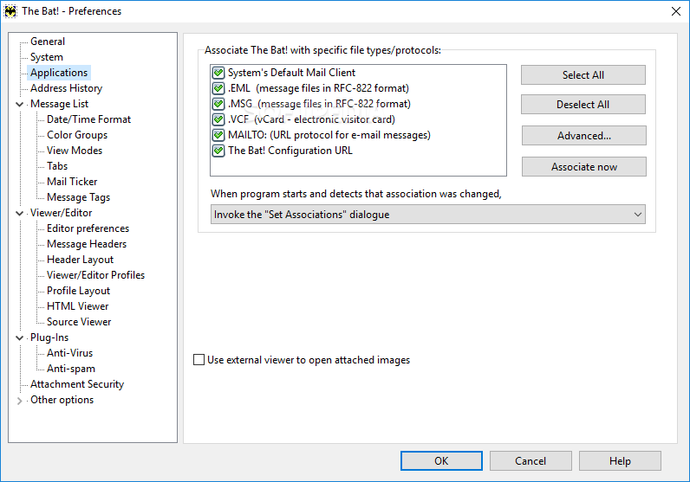Go to Anti-Virus plug-in settings
Image resolution: width=690 pixels, height=482 pixels.
(x=69, y=353)
